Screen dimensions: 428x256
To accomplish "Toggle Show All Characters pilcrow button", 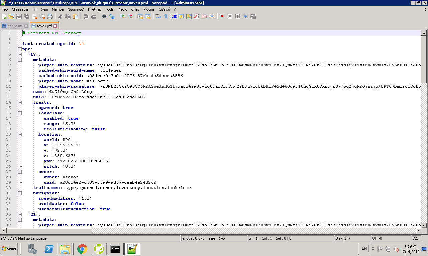I will pyautogui.click(x=166, y=16).
